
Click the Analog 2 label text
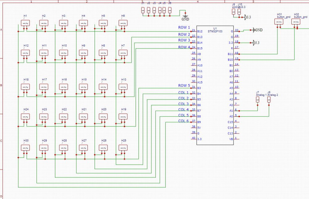click(x=273, y=95)
